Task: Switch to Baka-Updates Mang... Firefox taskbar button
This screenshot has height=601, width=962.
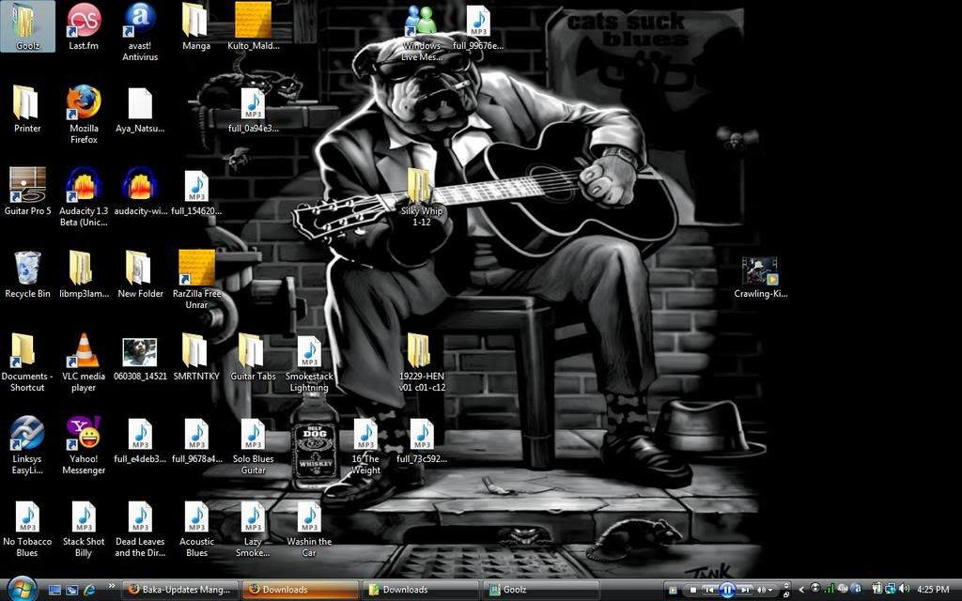Action: coord(179,590)
